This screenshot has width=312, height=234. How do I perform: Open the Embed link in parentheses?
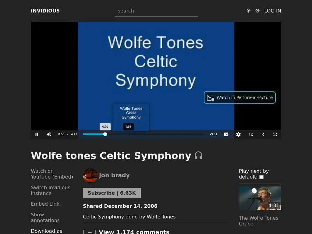pos(63,177)
